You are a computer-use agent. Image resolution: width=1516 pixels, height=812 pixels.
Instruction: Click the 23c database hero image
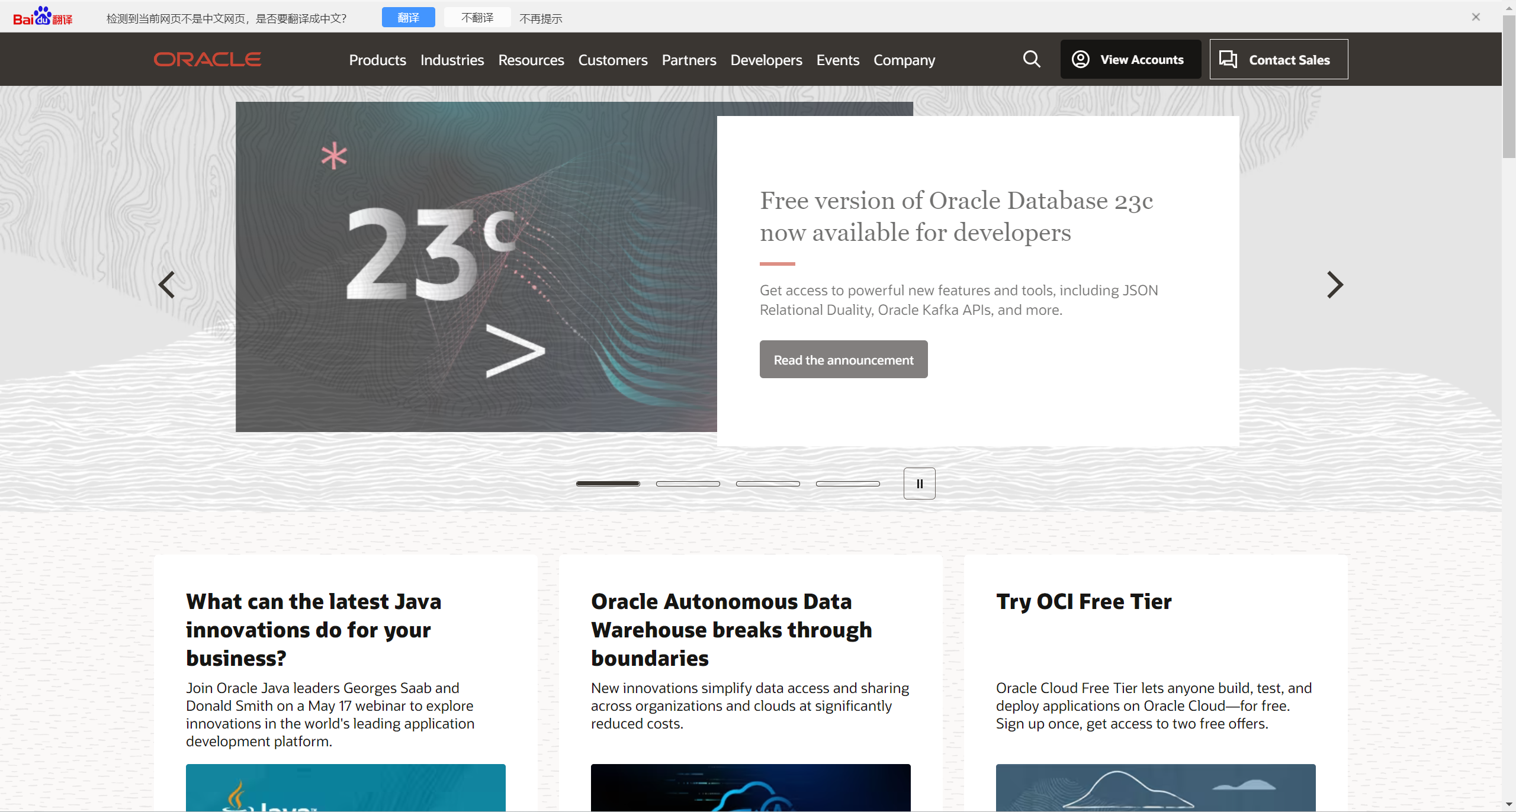tap(476, 267)
